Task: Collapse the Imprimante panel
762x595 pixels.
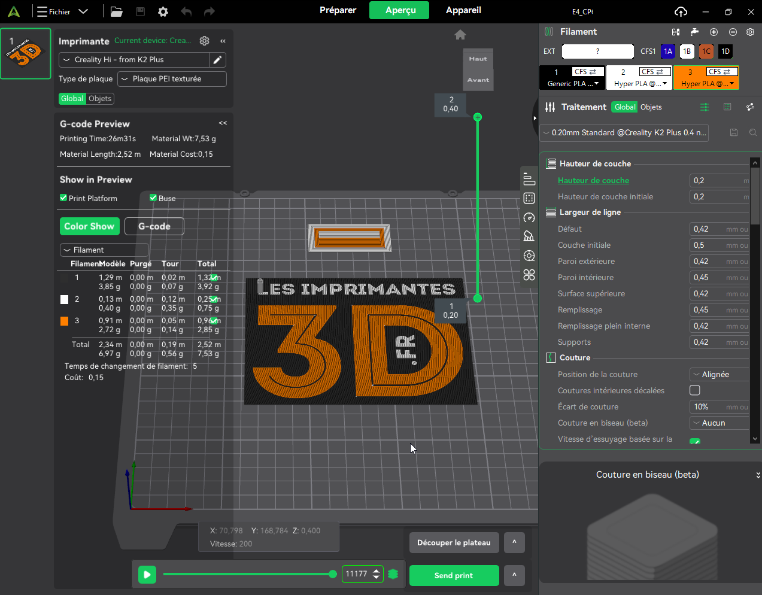Action: (223, 41)
